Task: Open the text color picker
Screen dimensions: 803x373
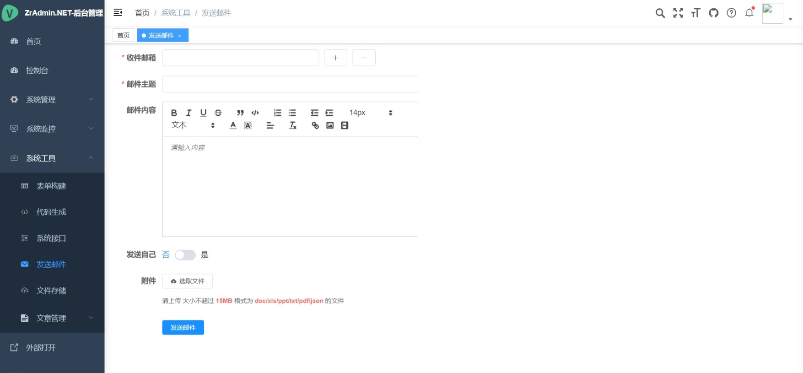Action: tap(233, 125)
